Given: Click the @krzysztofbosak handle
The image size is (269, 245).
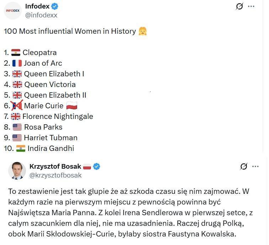Looking at the screenshot, I should 55,175.
